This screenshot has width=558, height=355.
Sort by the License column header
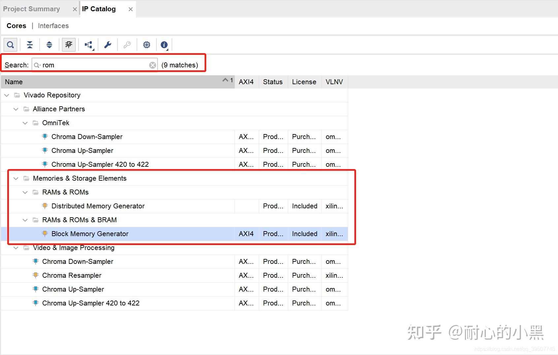pyautogui.click(x=304, y=82)
